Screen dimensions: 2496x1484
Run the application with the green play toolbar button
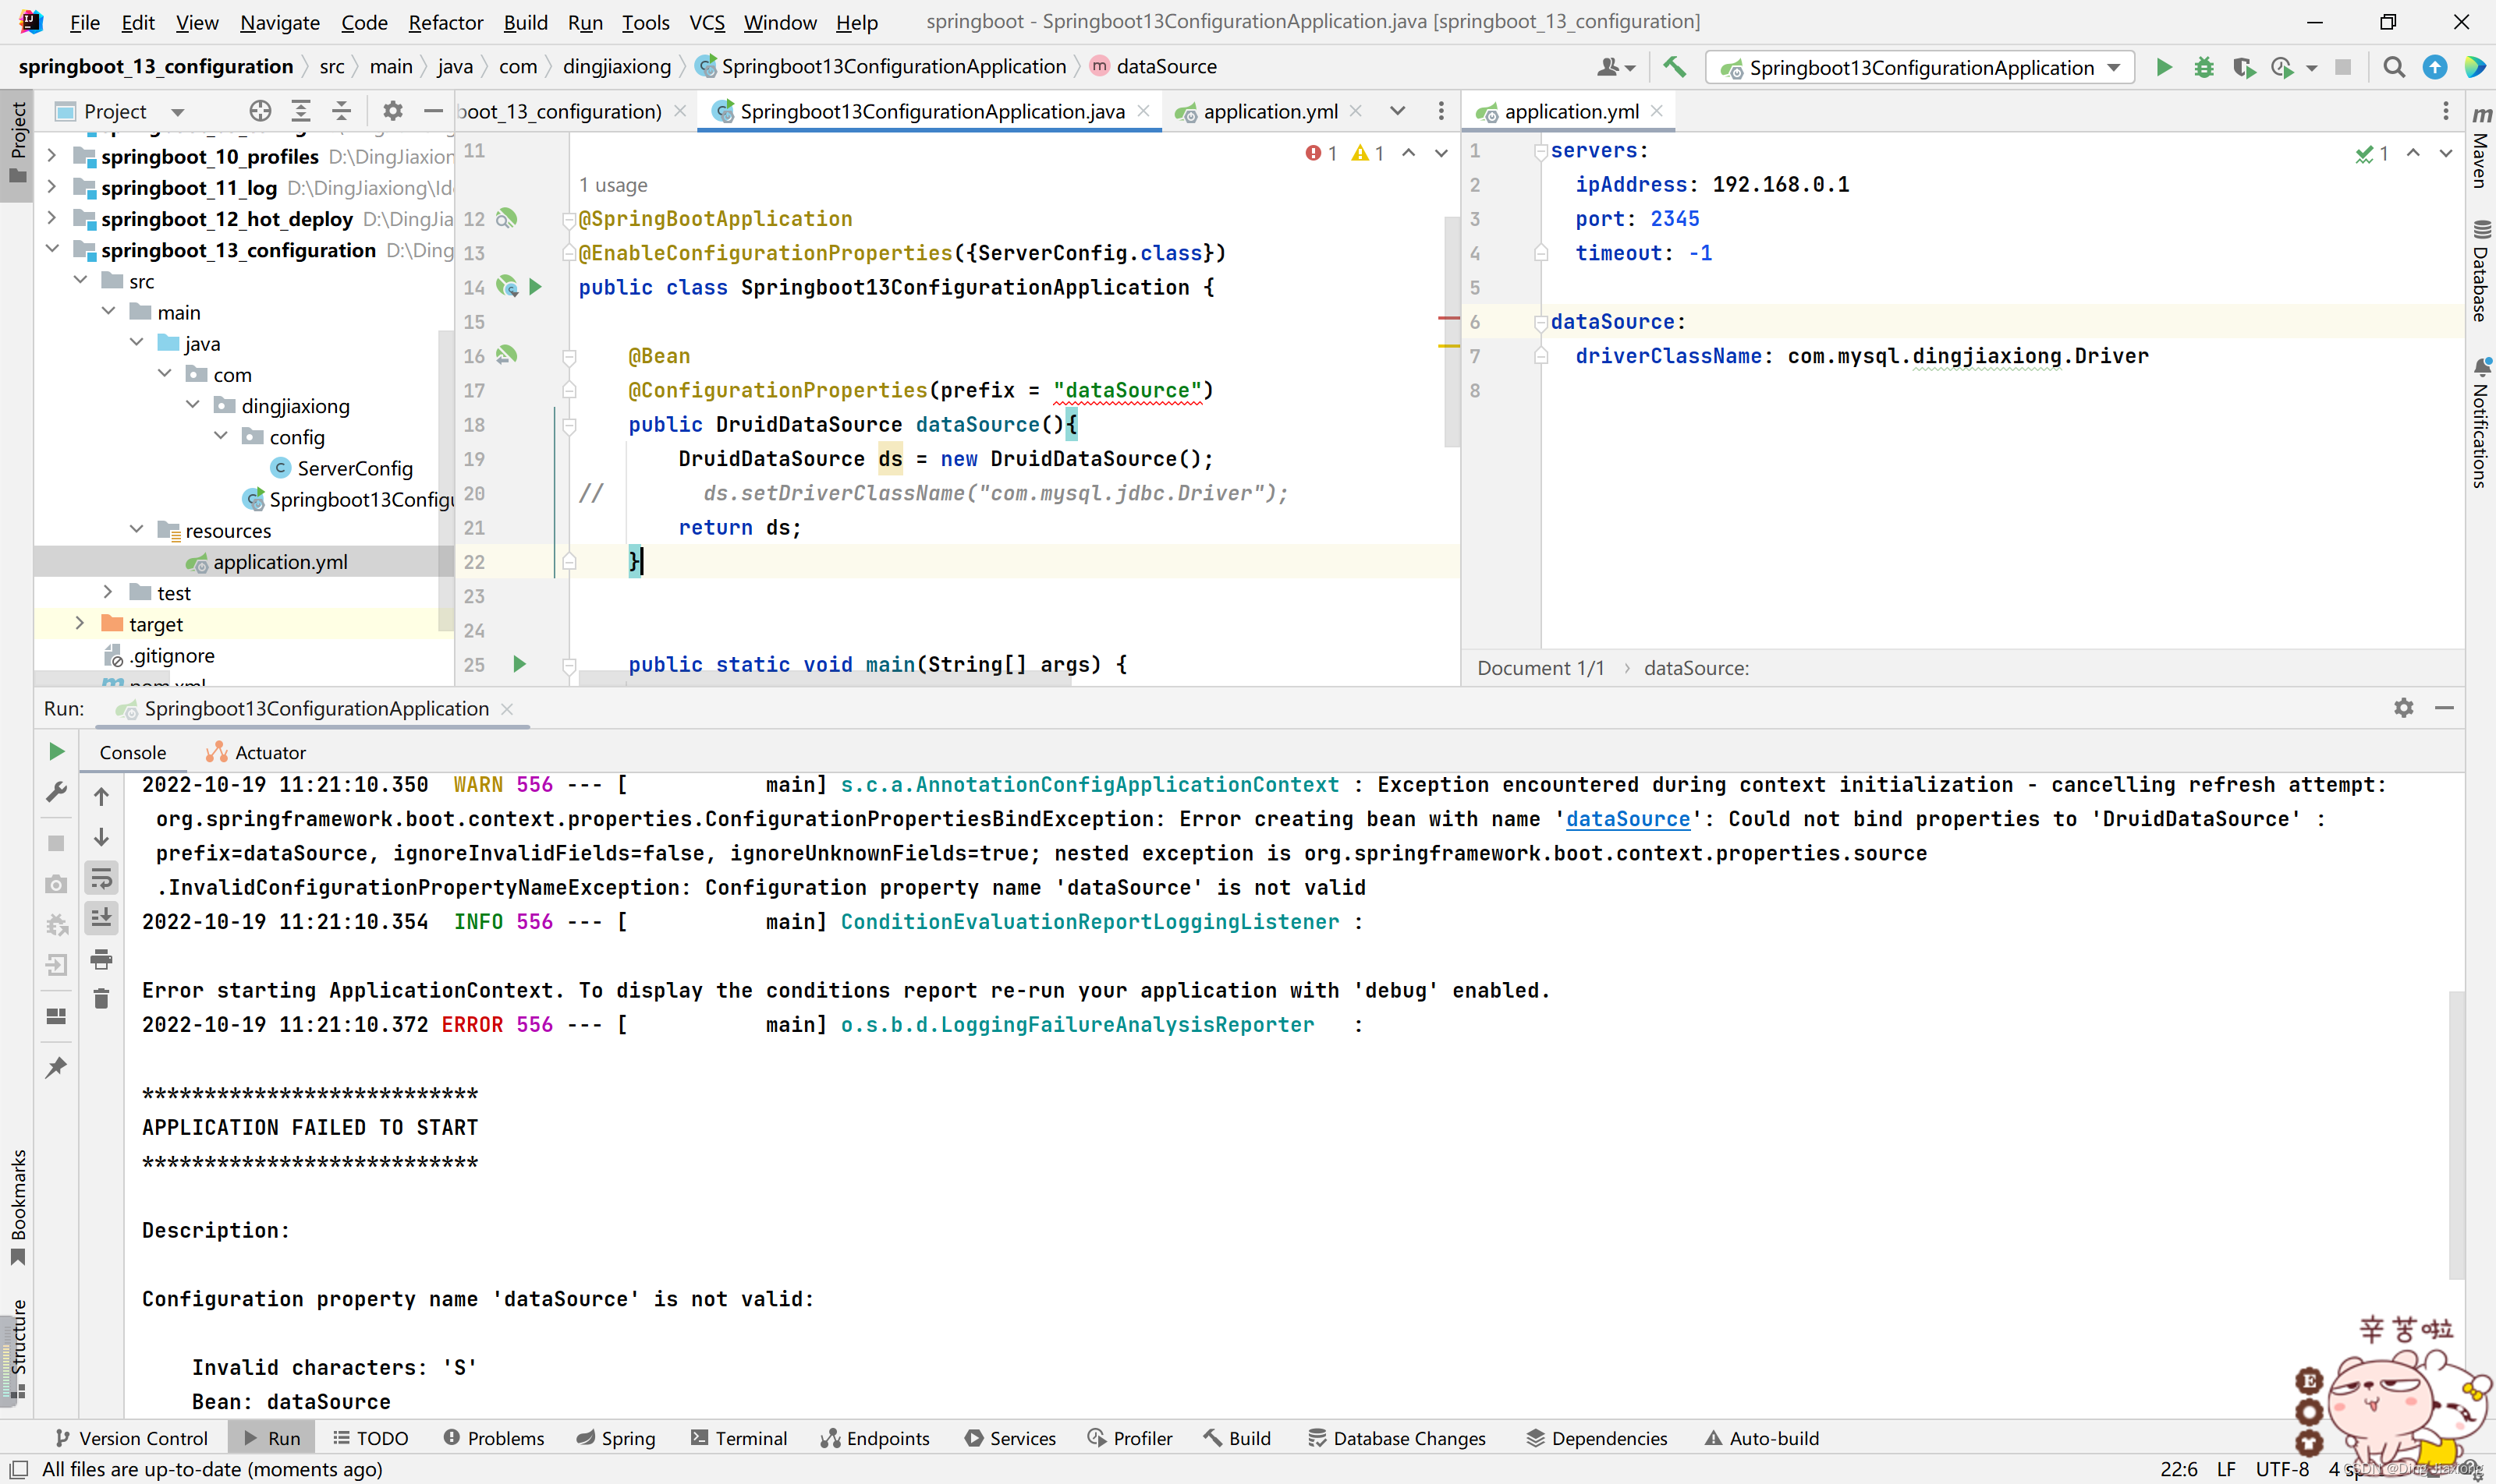click(2164, 67)
